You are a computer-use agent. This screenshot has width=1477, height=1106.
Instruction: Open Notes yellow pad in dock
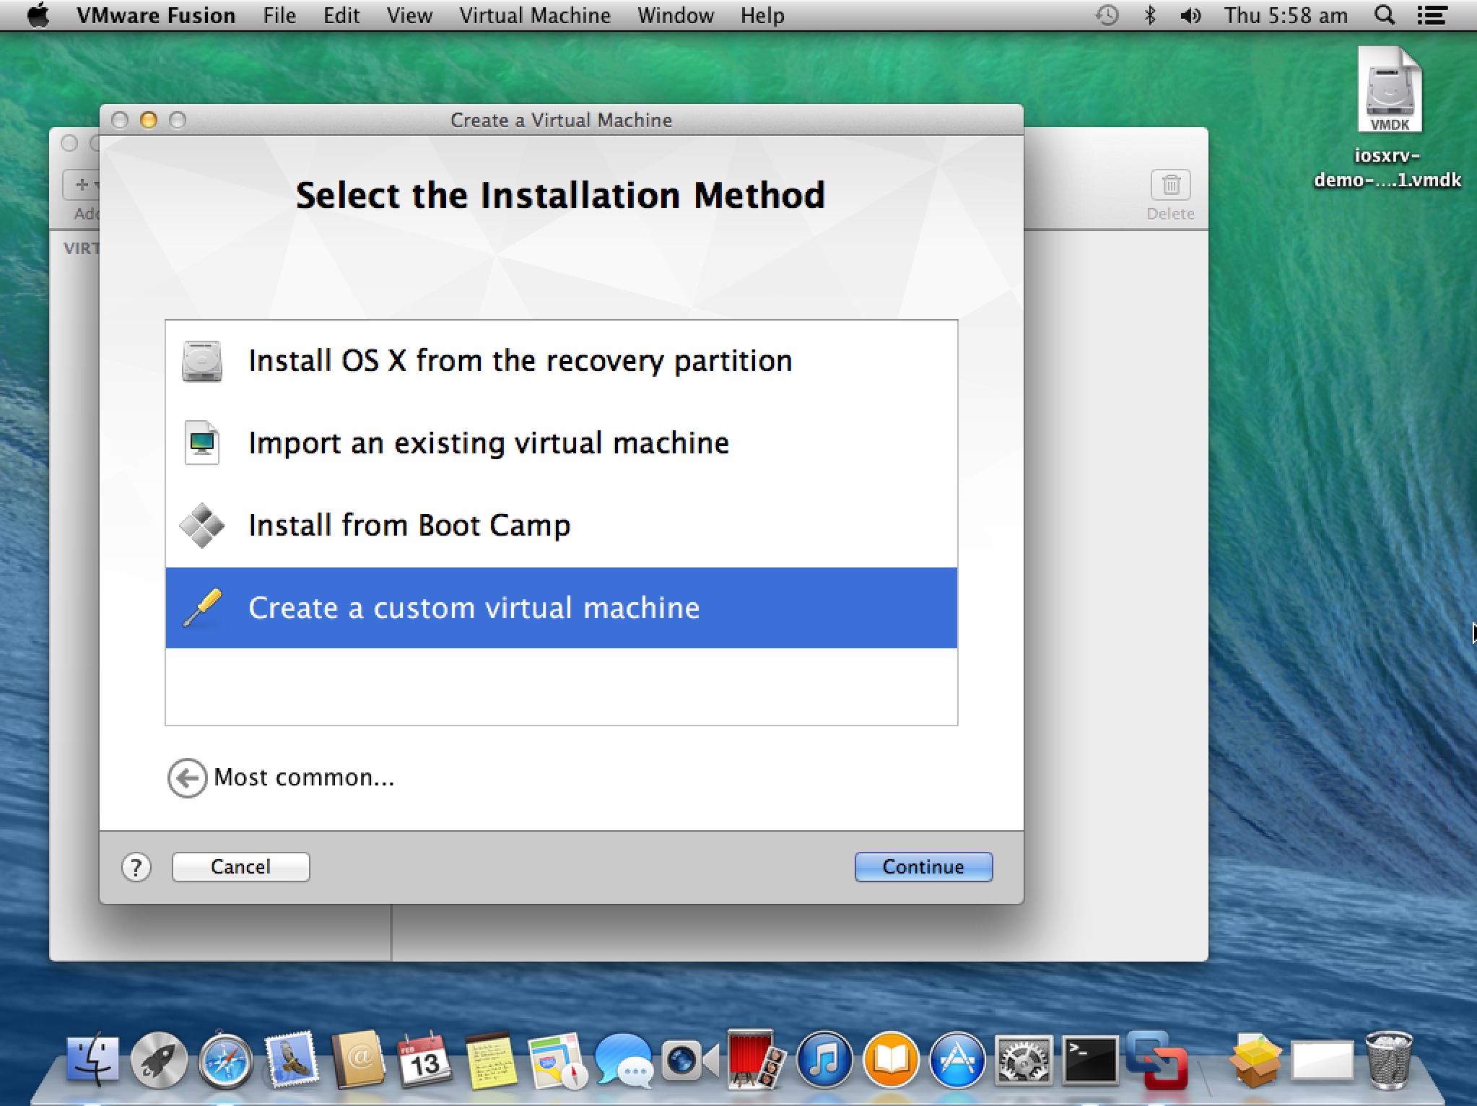coord(492,1061)
